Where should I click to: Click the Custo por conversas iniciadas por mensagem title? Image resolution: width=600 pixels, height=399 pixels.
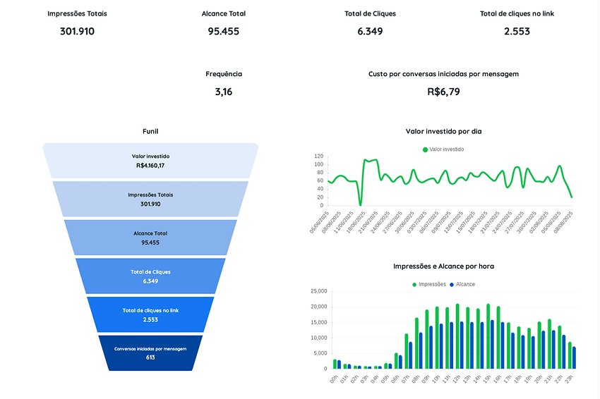443,74
